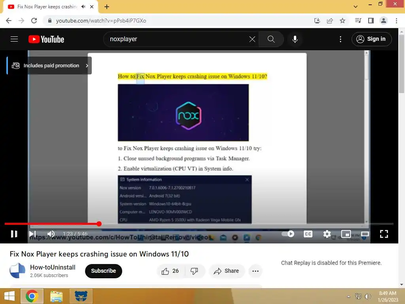Open the How-toUninstall channel avatar
Viewport: 405px width, 304px height.
click(17, 271)
